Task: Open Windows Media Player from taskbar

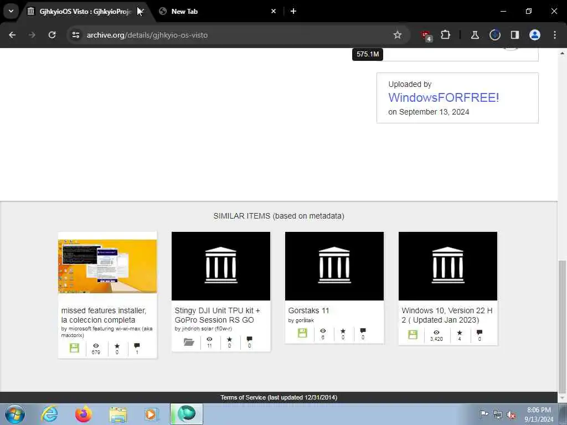Action: [151, 414]
